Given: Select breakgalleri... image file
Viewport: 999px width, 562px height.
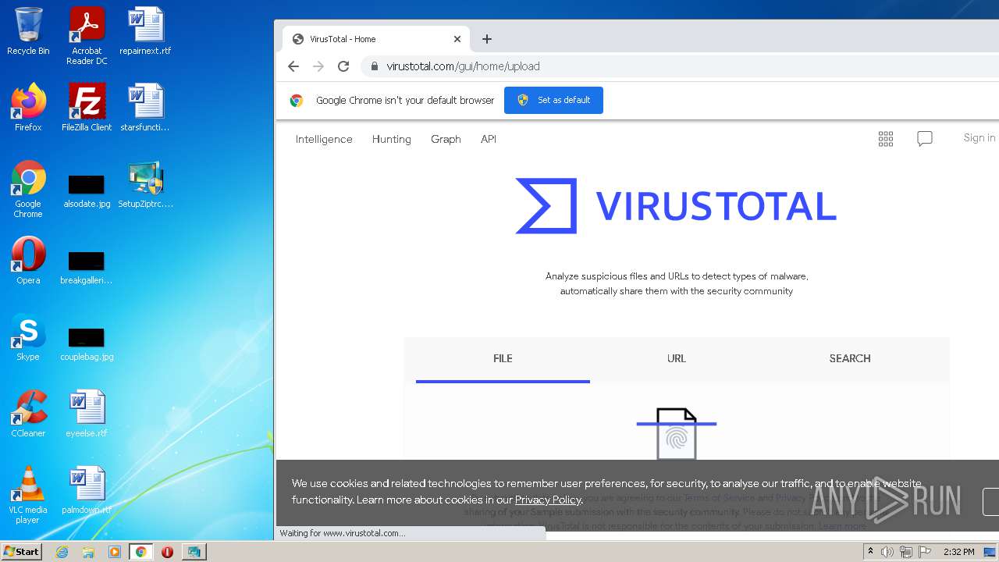Looking at the screenshot, I should coord(87,268).
